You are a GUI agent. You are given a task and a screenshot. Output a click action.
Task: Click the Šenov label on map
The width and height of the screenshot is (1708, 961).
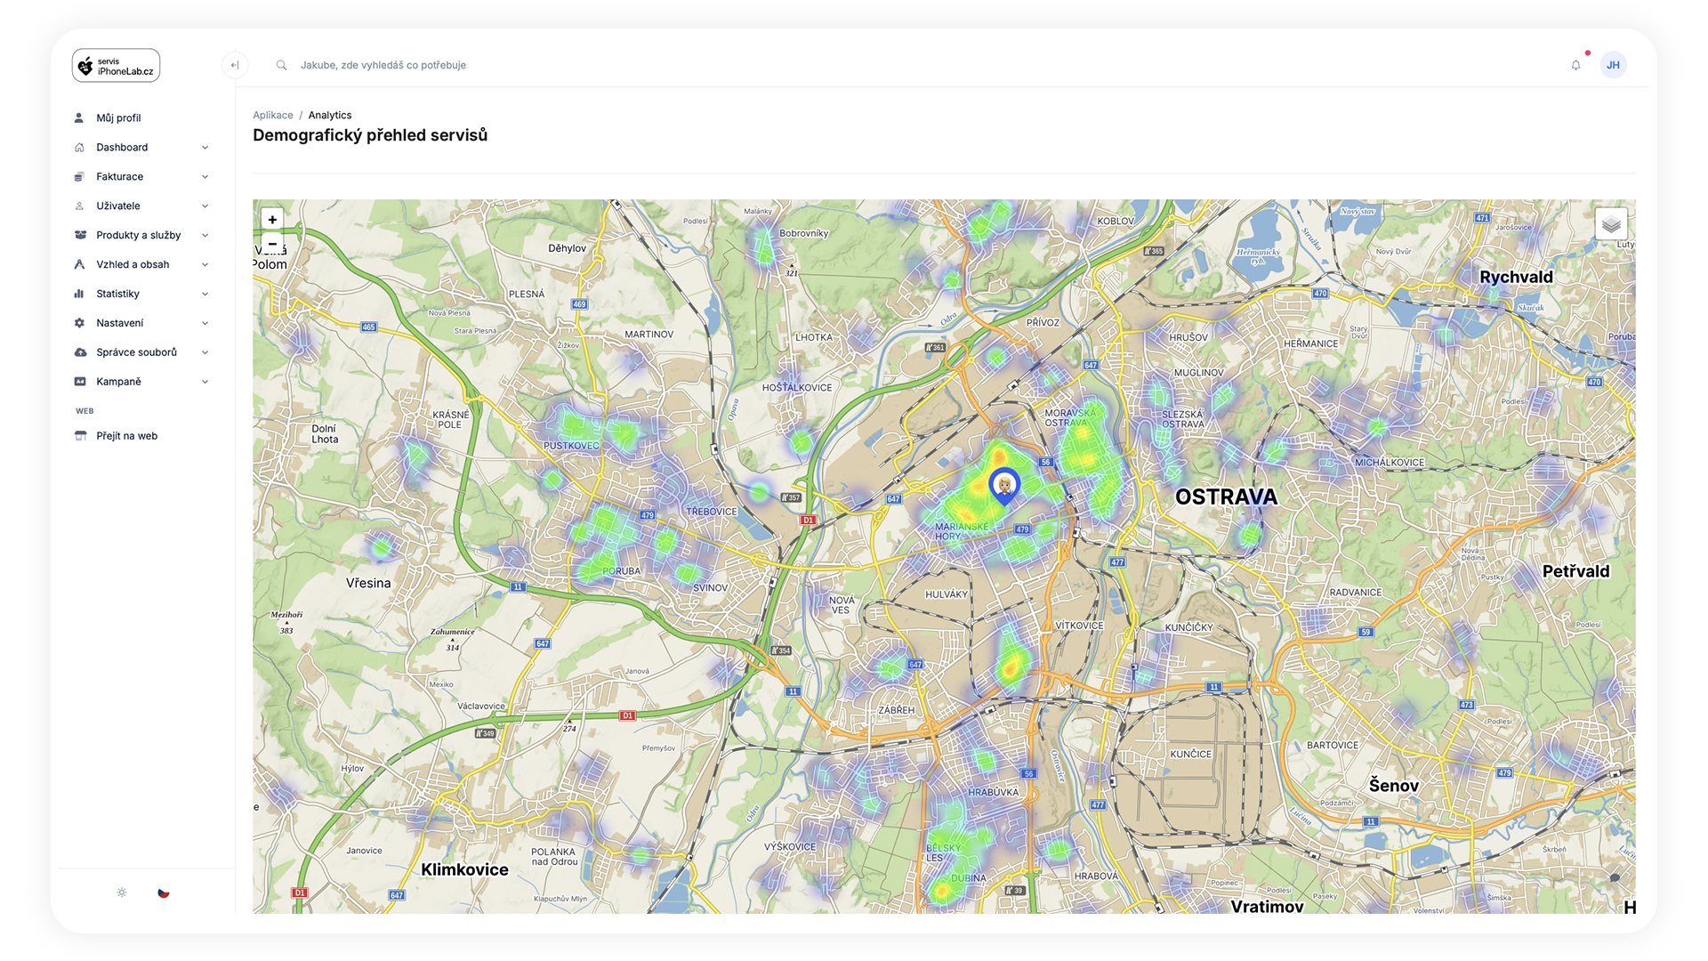coord(1393,785)
